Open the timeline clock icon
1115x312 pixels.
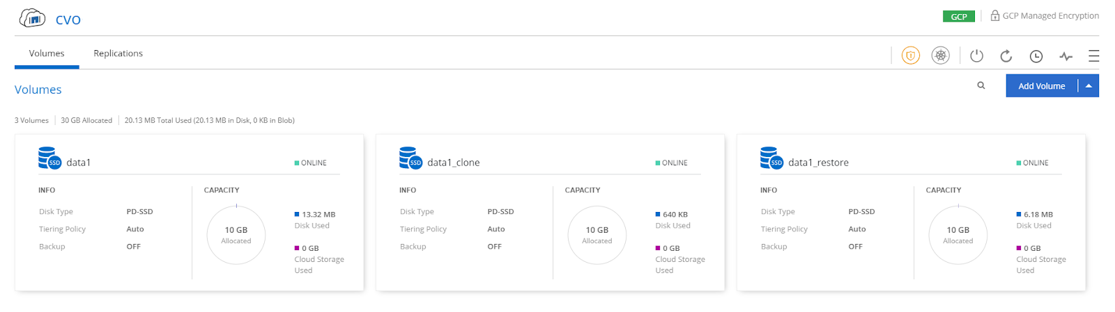coord(1036,56)
